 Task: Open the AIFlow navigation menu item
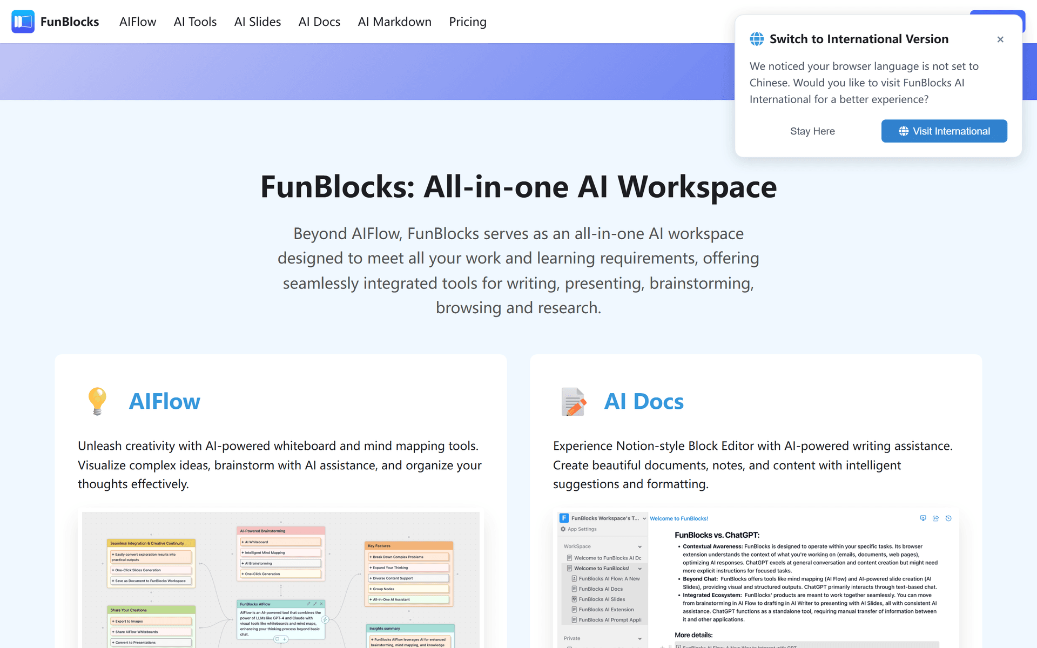[138, 22]
